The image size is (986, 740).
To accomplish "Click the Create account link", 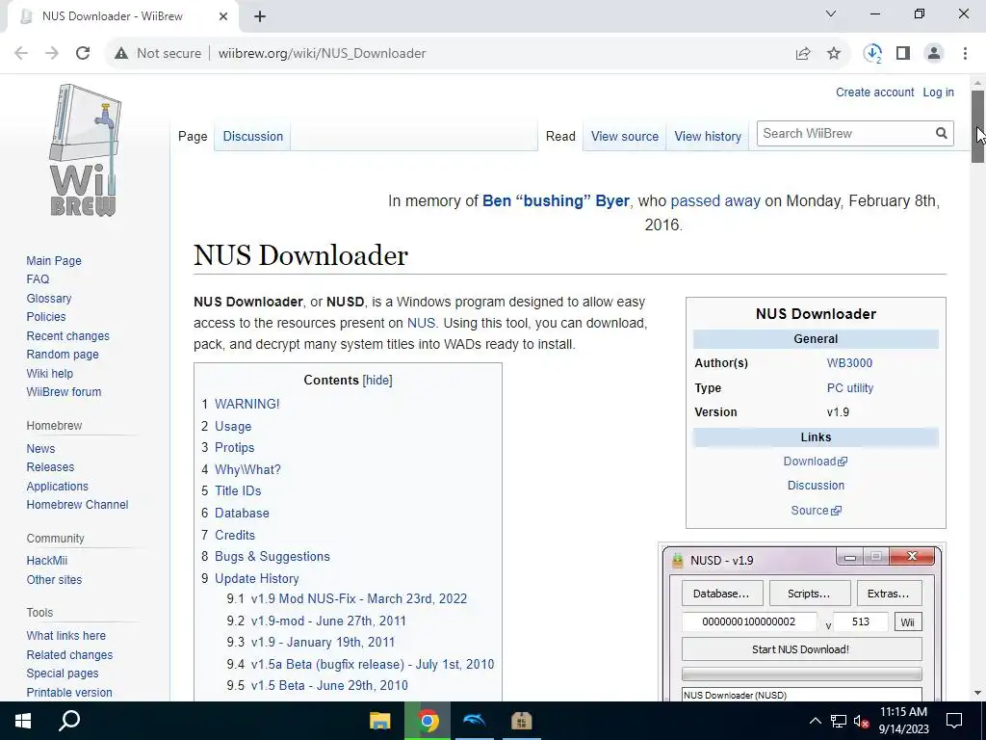I will pos(874,92).
